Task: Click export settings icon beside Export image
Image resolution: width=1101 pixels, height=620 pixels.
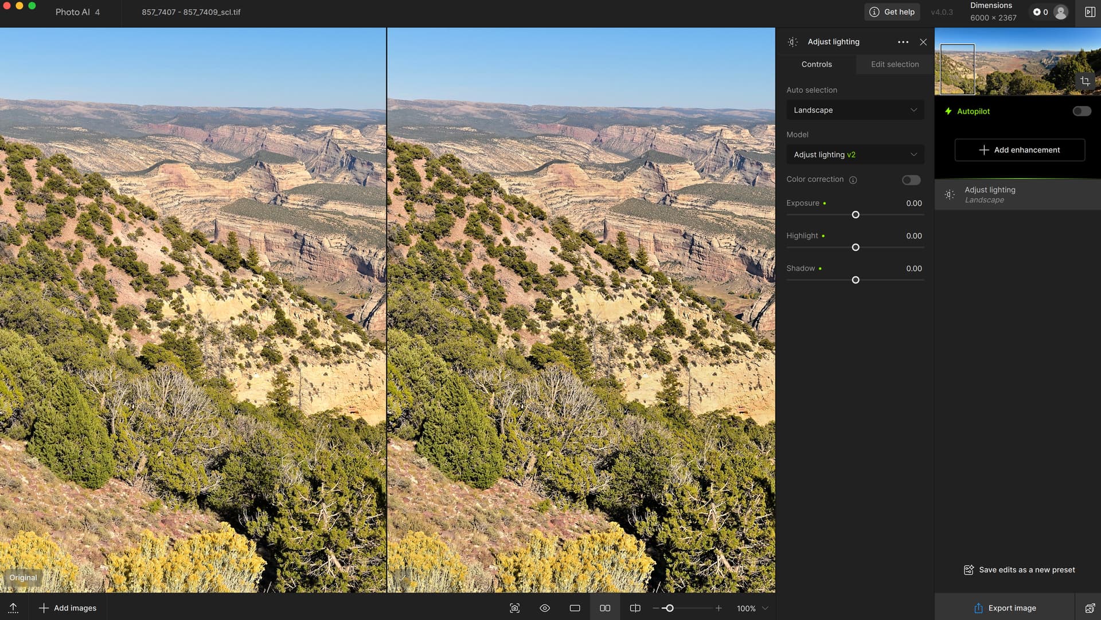Action: pos(1090,608)
